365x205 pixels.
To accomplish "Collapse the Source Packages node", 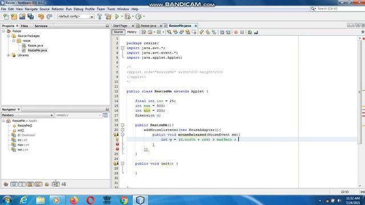I will click(9, 36).
